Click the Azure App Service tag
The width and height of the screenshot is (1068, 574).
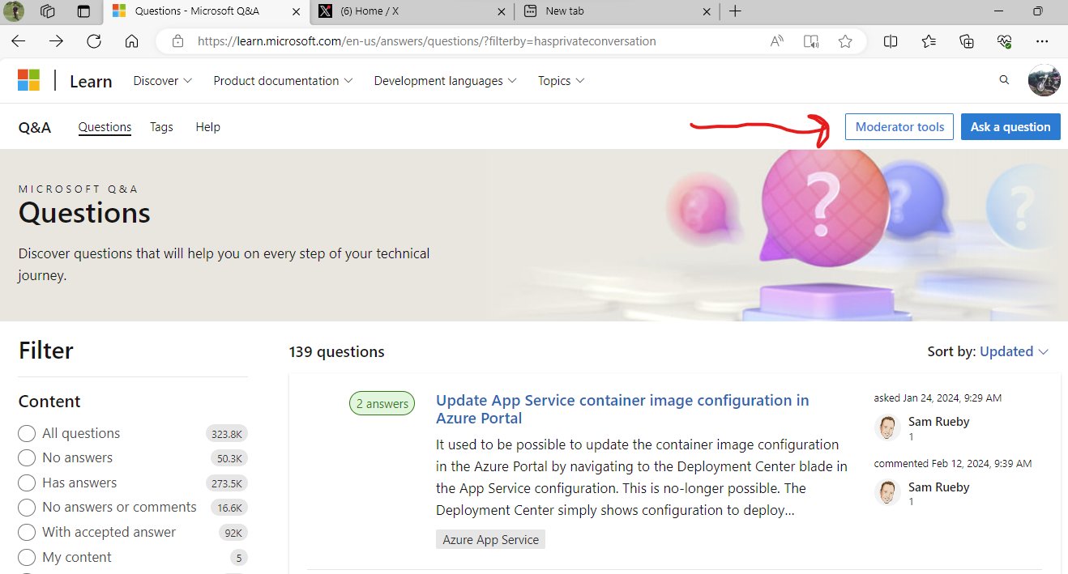pyautogui.click(x=490, y=539)
